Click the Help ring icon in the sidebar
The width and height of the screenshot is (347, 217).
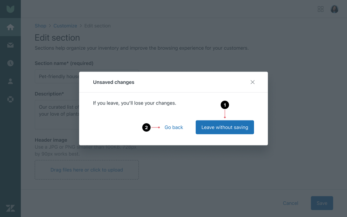10,99
